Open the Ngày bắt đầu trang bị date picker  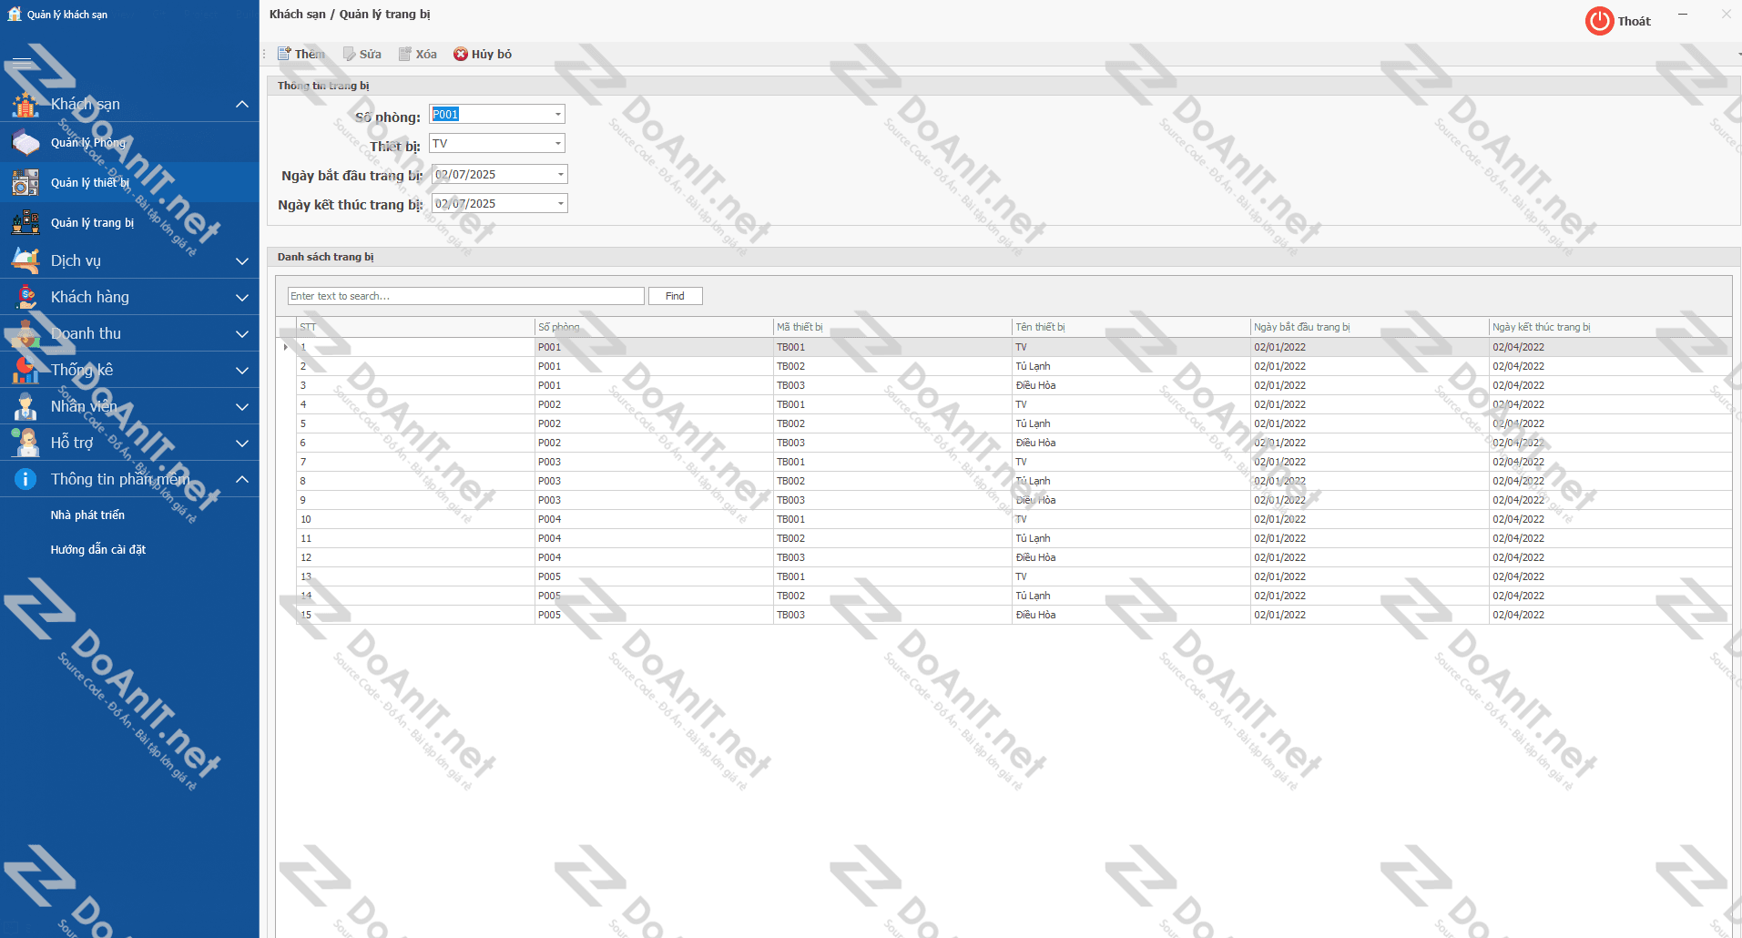click(561, 174)
